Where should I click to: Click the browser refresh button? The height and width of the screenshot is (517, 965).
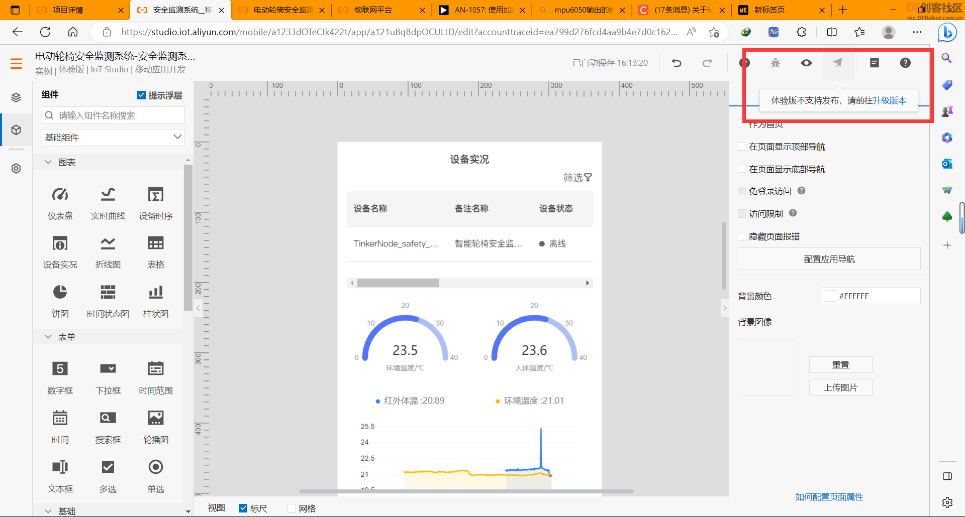[45, 32]
